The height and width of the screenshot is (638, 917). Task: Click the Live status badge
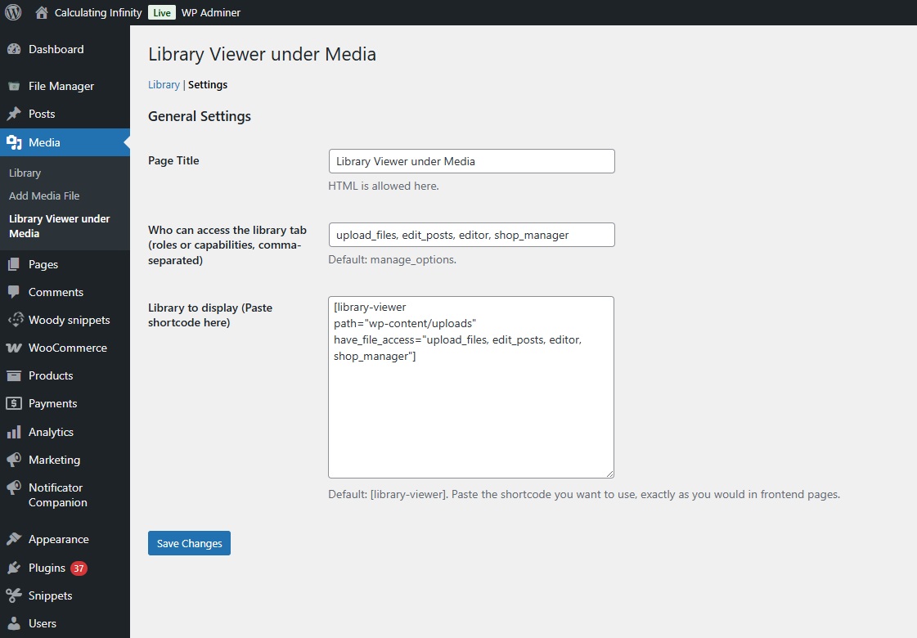coord(162,12)
